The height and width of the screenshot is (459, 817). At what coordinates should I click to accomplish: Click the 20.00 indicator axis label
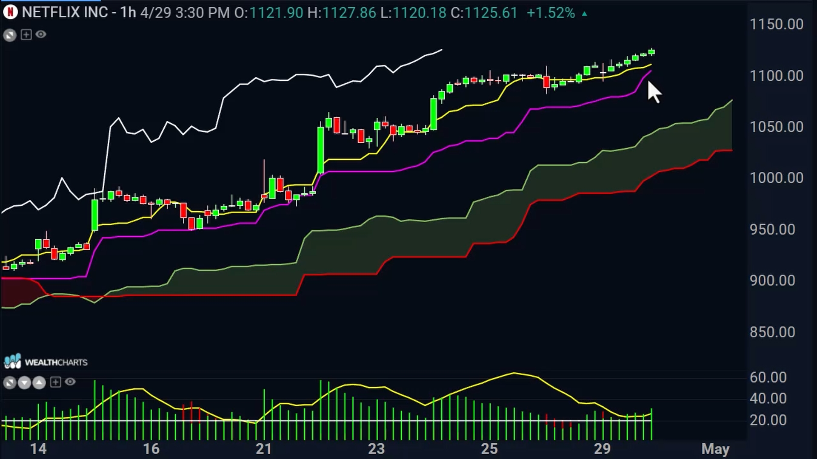(768, 420)
